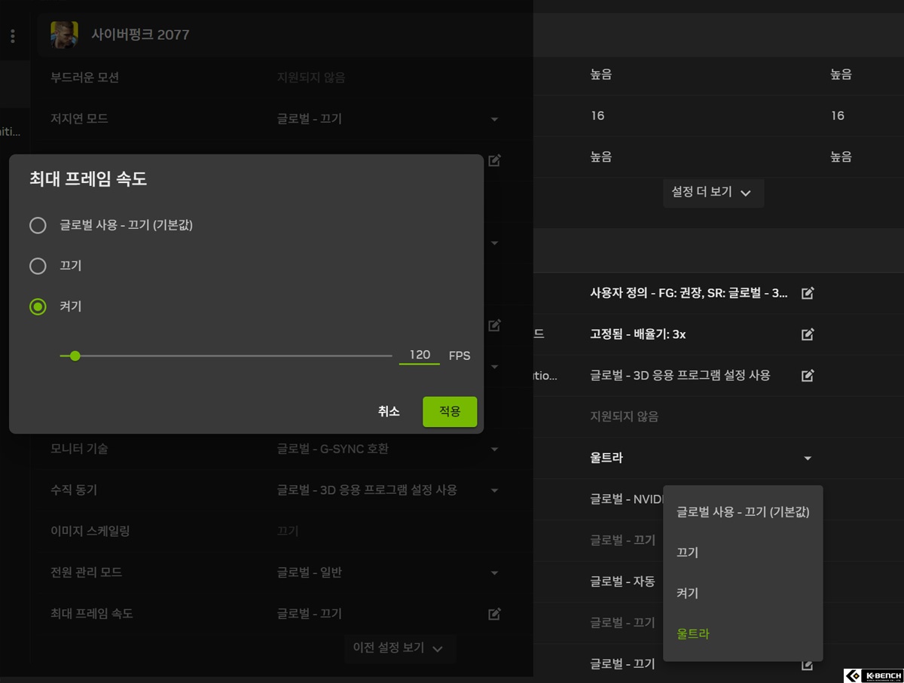Click the 120 FPS input field
The width and height of the screenshot is (904, 683).
point(420,355)
